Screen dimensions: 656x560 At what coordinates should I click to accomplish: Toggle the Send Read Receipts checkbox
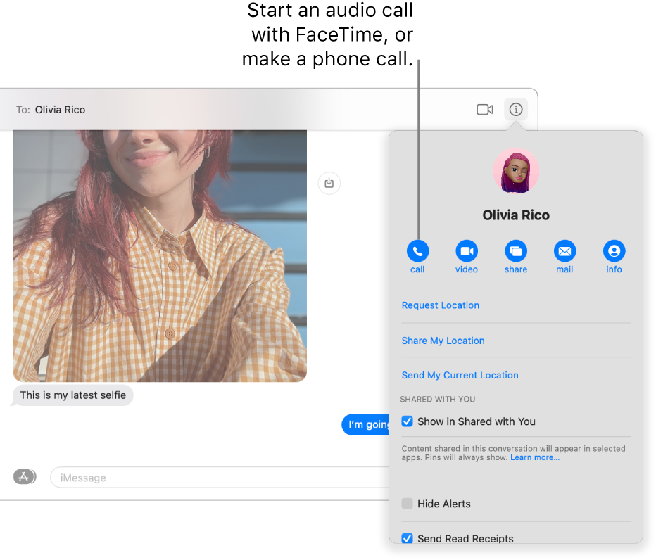pyautogui.click(x=407, y=538)
